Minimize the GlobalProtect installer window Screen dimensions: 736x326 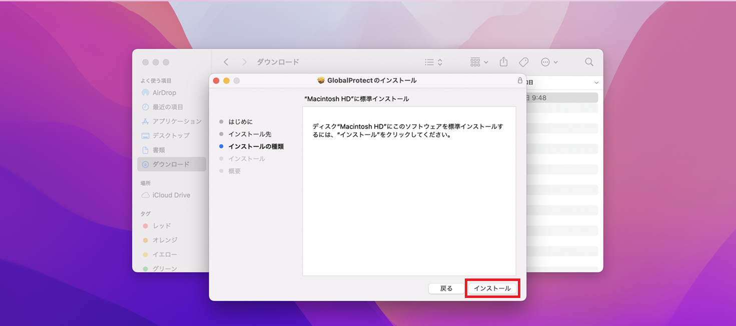coord(226,80)
